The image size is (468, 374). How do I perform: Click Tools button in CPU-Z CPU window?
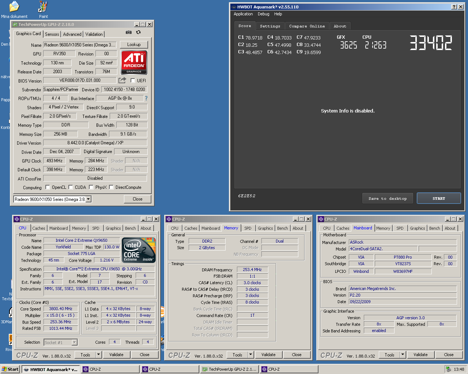pyautogui.click(x=85, y=355)
